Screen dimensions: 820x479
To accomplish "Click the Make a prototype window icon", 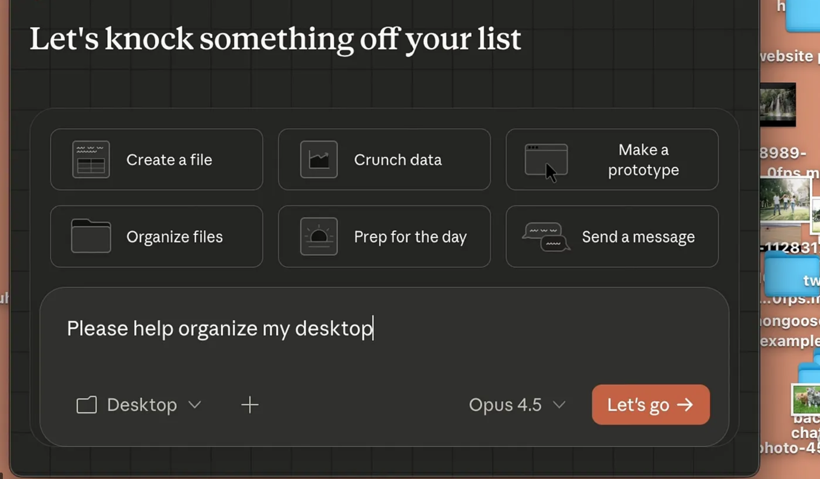I will click(x=546, y=160).
